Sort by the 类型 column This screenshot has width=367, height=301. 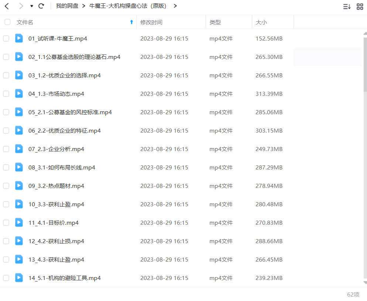[x=215, y=22]
